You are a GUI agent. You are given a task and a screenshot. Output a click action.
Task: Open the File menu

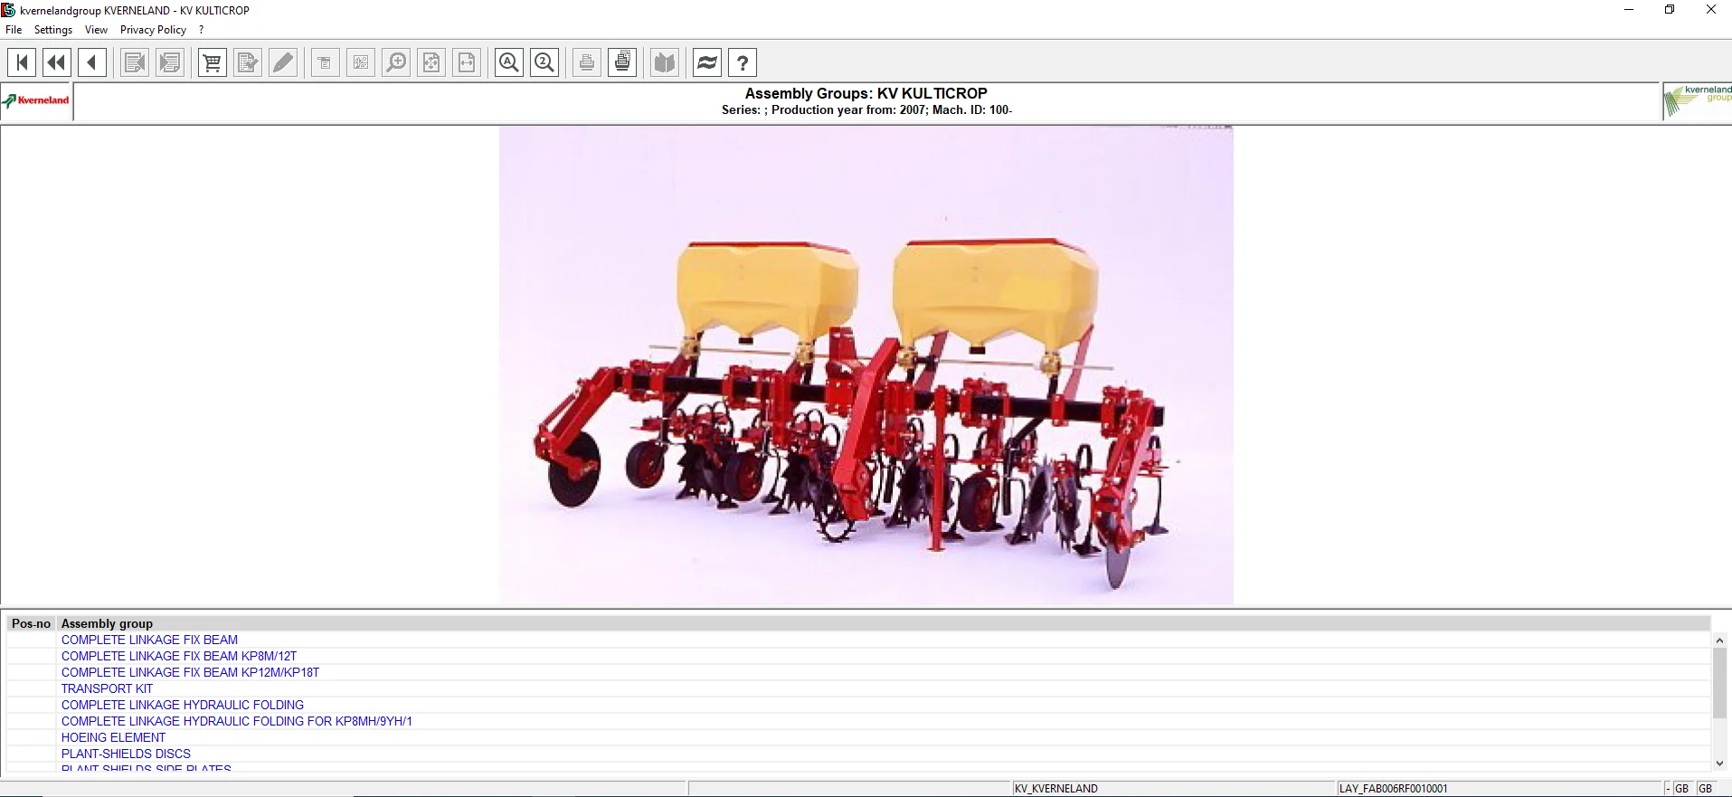click(14, 30)
